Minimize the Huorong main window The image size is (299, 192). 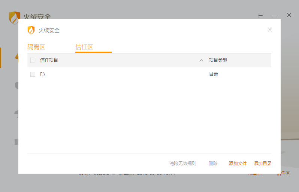[x=275, y=15]
